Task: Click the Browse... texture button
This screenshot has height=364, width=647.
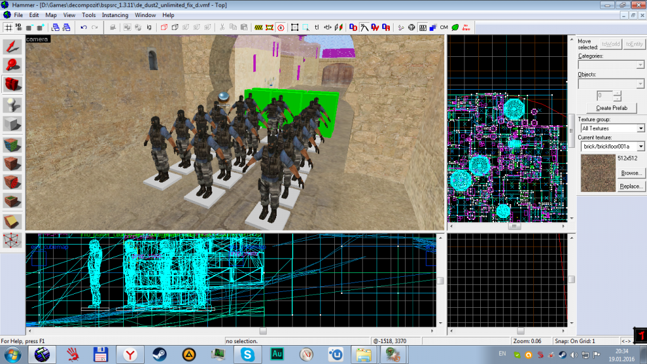Action: pos(631,173)
